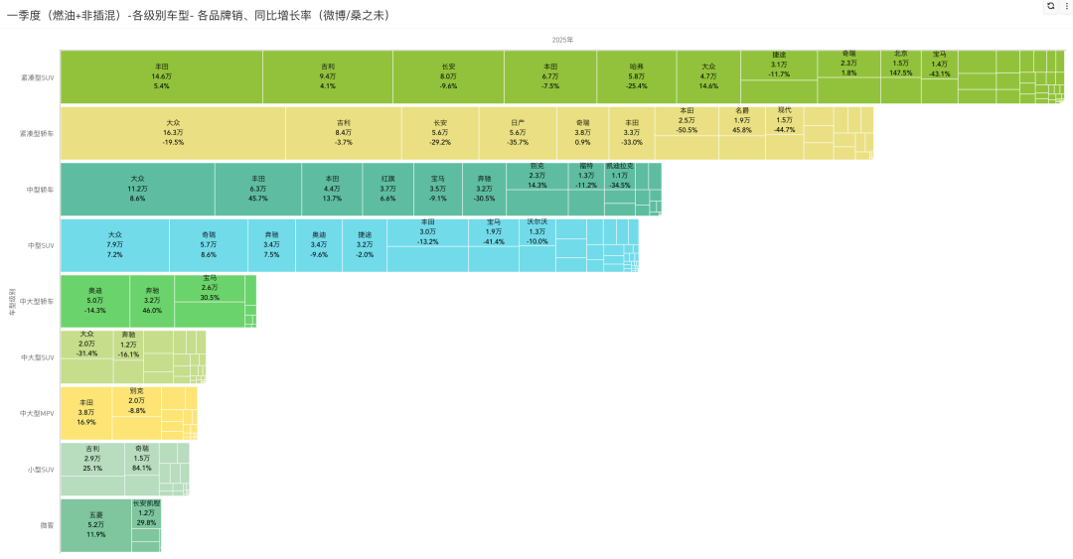Click the refresh chart icon
Image resolution: width=1073 pixels, height=559 pixels.
(1050, 6)
